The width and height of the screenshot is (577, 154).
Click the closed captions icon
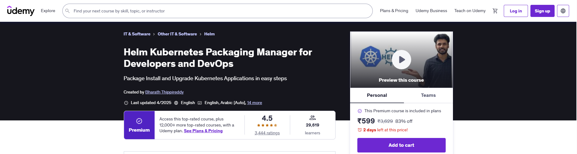click(x=200, y=103)
